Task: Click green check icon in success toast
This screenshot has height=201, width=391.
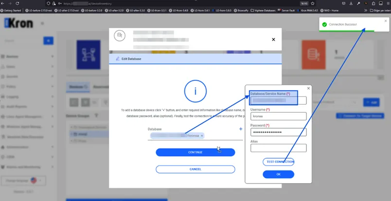Action: tap(324, 24)
